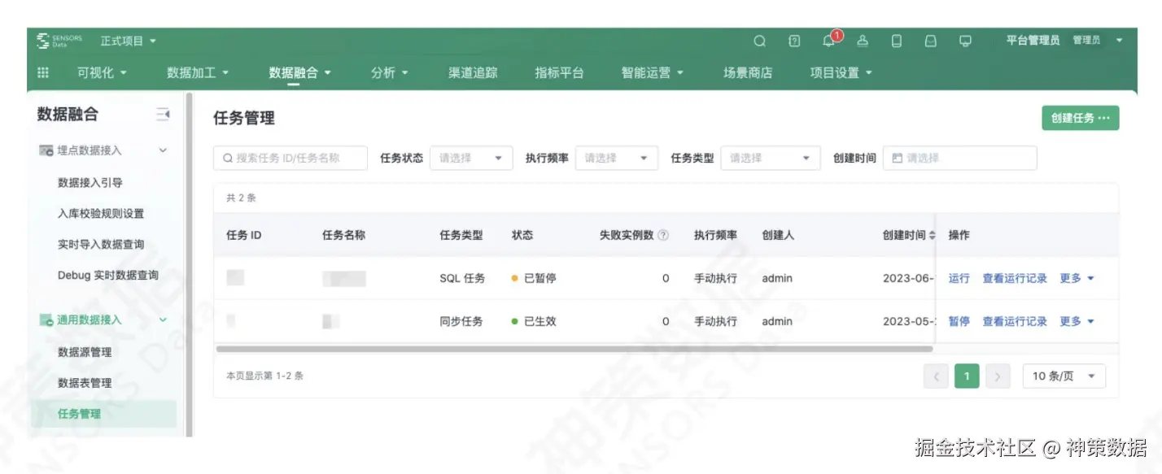Open the nine-dot app grid icon
This screenshot has width=1162, height=474.
(43, 72)
